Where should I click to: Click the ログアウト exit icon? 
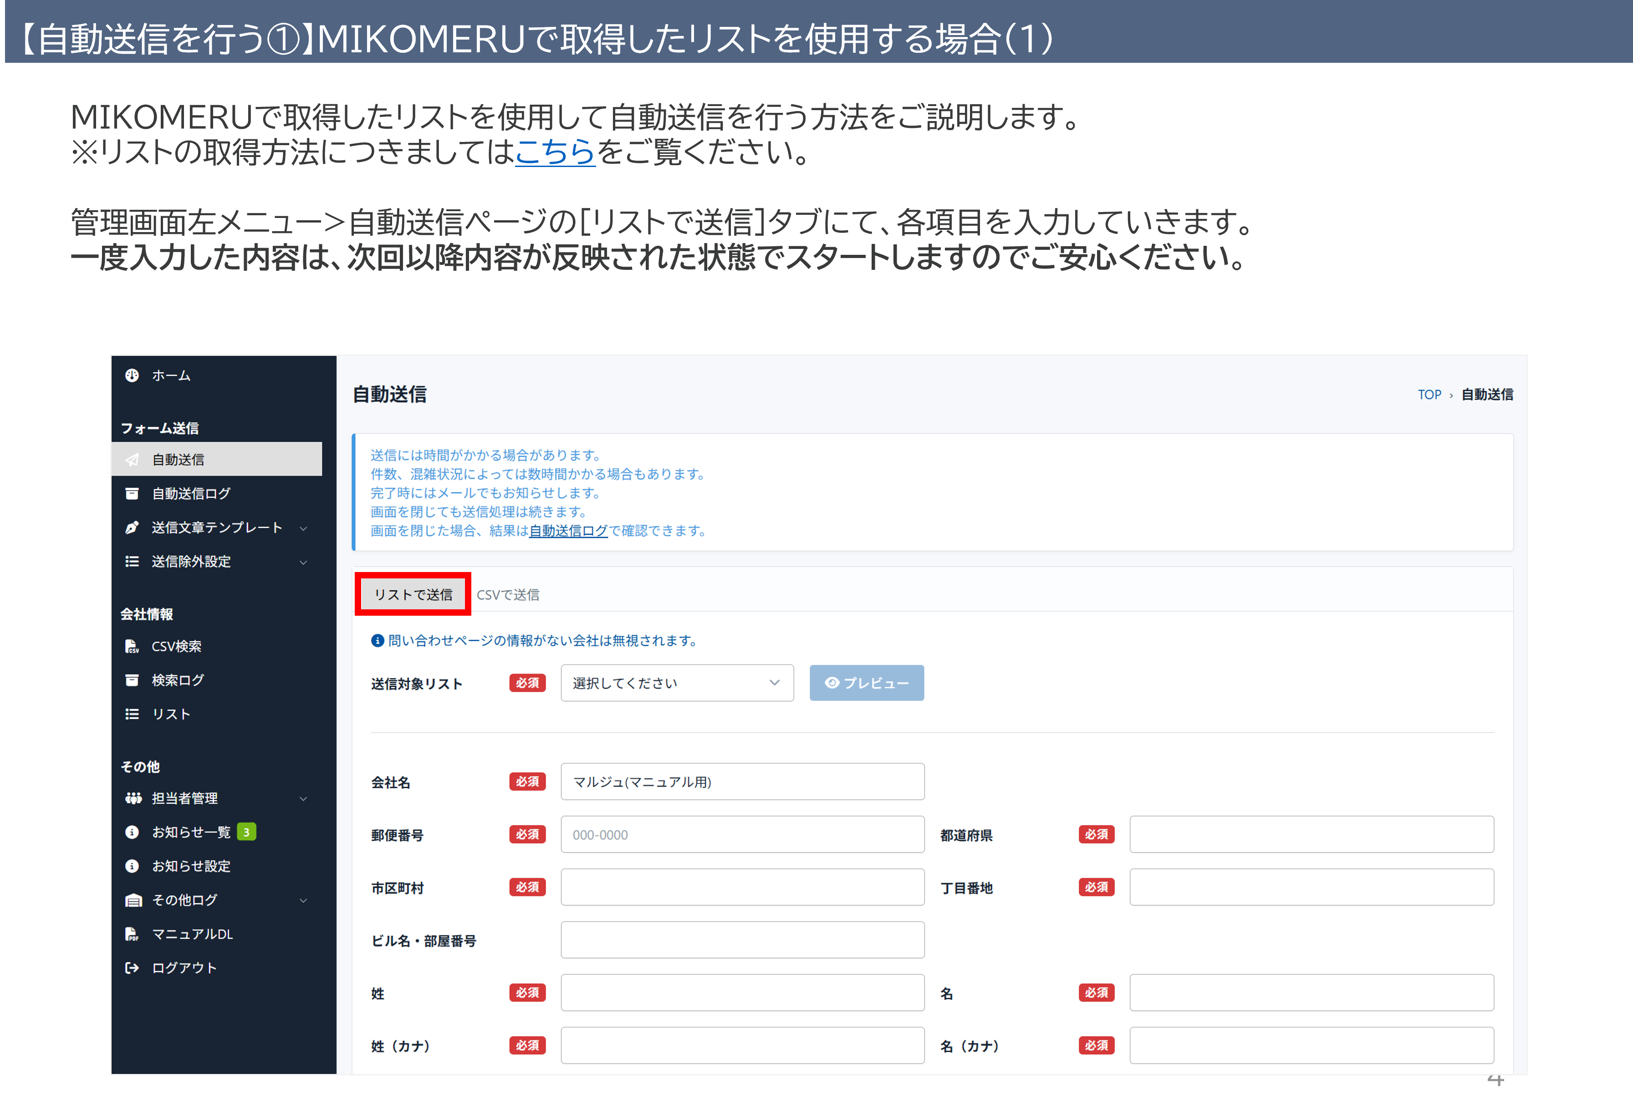(x=132, y=967)
